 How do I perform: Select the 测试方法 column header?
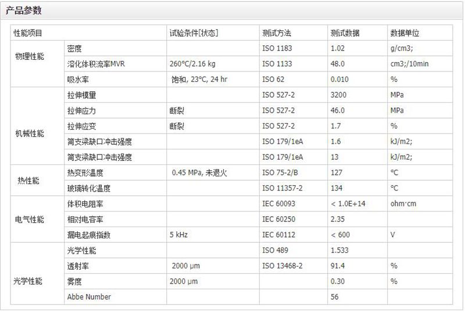(x=277, y=33)
